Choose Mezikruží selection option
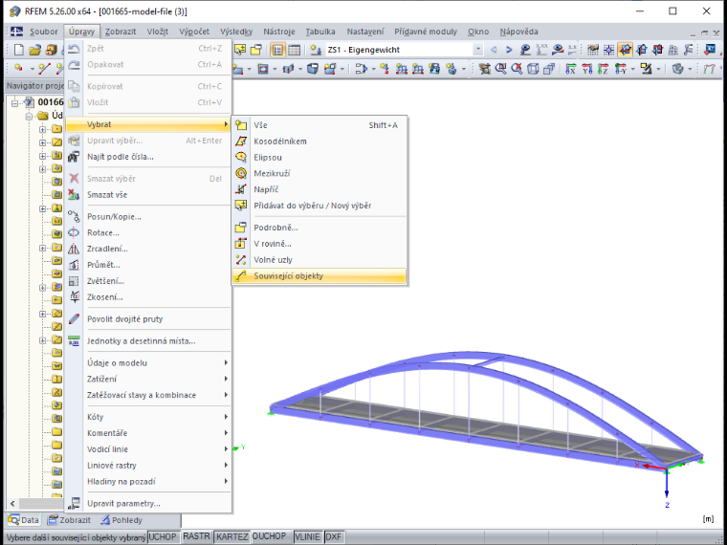Viewport: 727px width, 545px height. (319, 173)
